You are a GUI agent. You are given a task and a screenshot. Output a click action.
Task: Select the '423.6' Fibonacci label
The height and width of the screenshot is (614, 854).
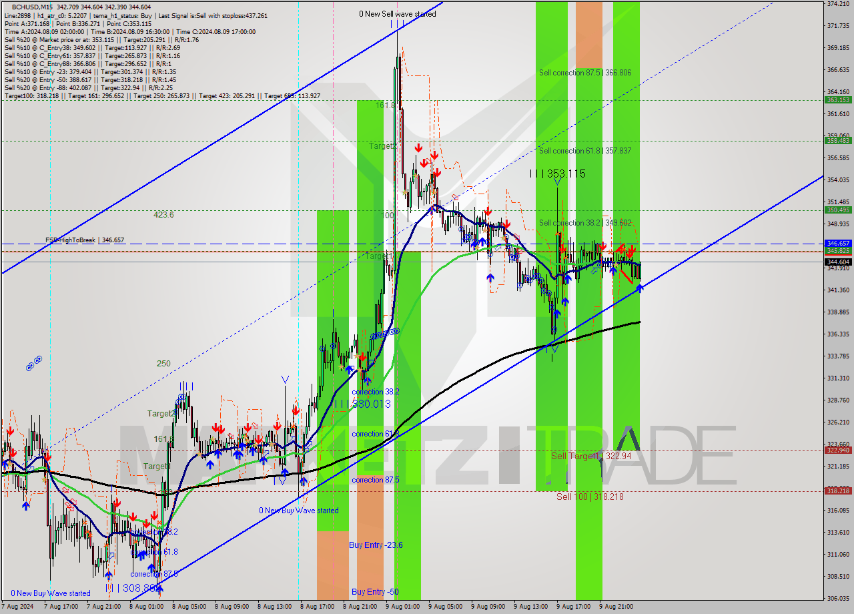click(x=163, y=215)
